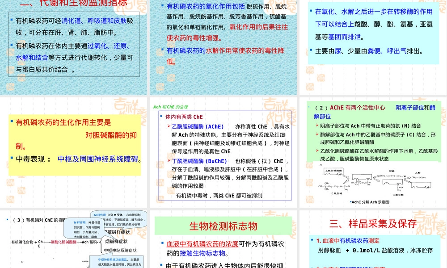Click the blue text 丁酰胆碱酯酶 (BuChE)
This screenshot has width=447, height=268.
pos(199,161)
